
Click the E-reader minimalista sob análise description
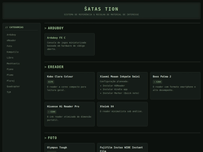pos(121,111)
